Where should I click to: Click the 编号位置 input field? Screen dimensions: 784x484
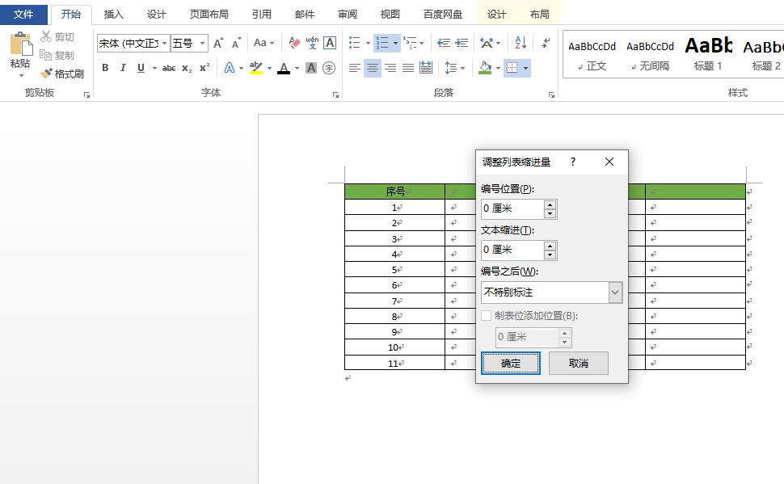coord(512,208)
